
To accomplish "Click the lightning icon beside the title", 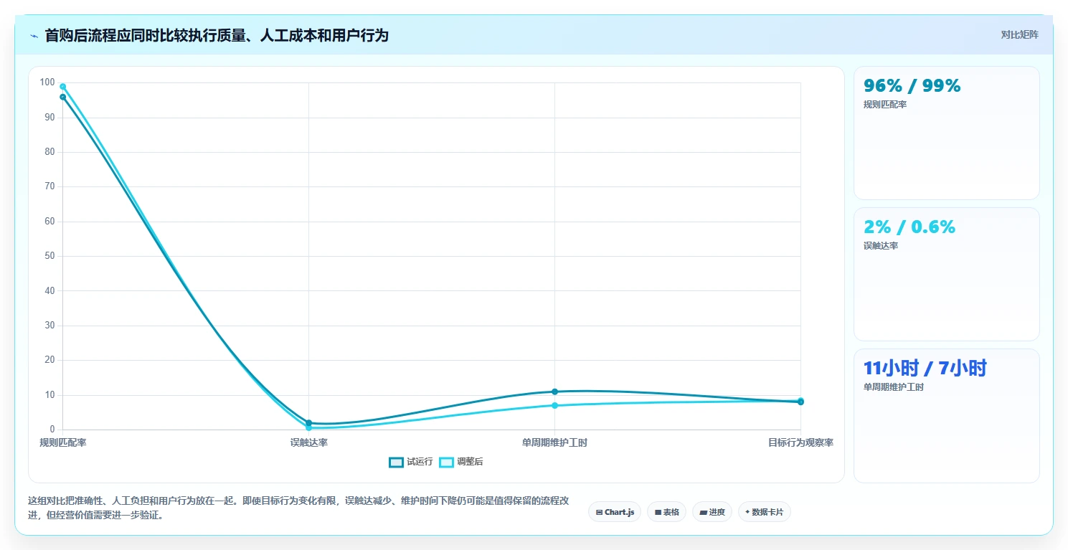I will click(x=34, y=36).
